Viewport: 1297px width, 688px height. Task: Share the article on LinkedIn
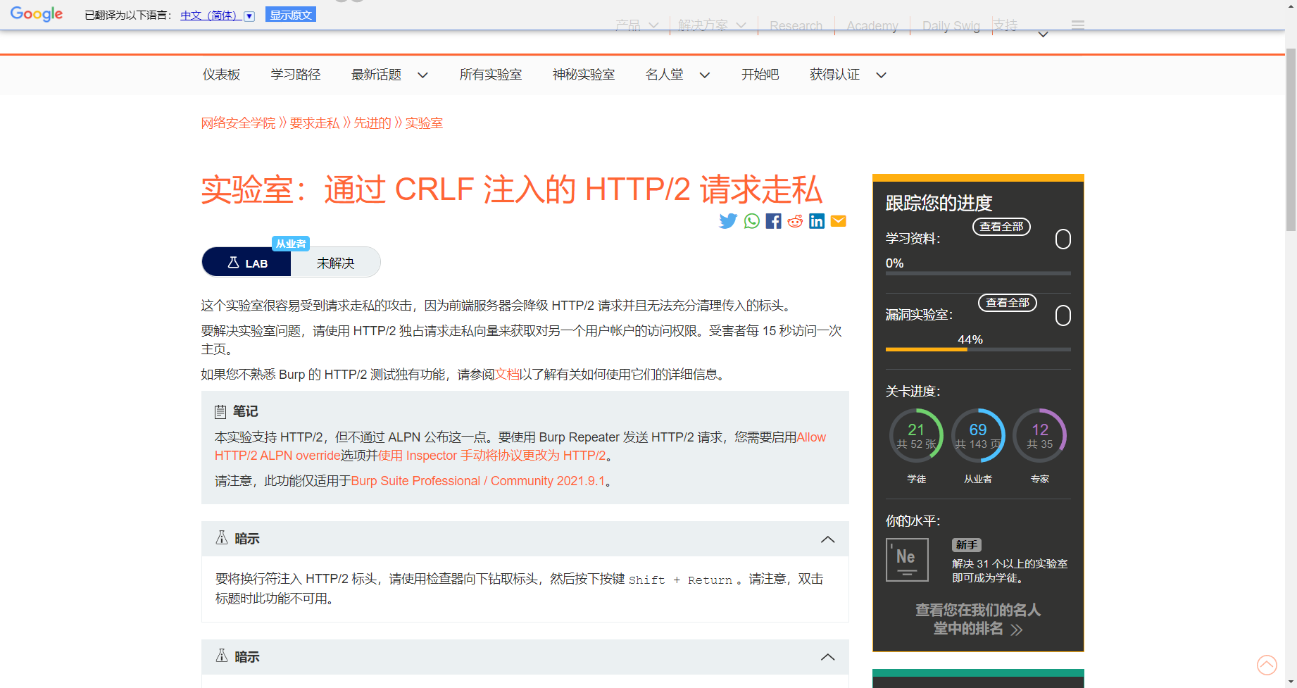tap(816, 220)
